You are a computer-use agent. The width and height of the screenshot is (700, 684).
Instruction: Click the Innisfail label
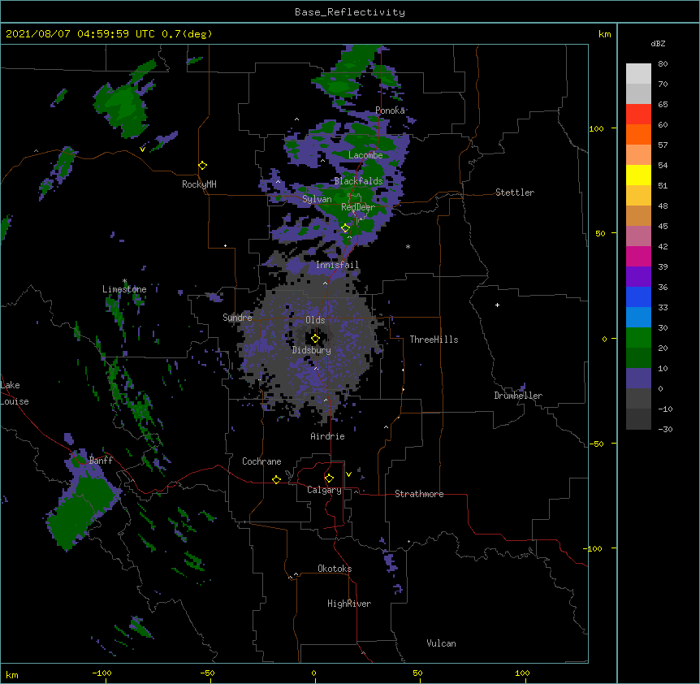(x=338, y=265)
